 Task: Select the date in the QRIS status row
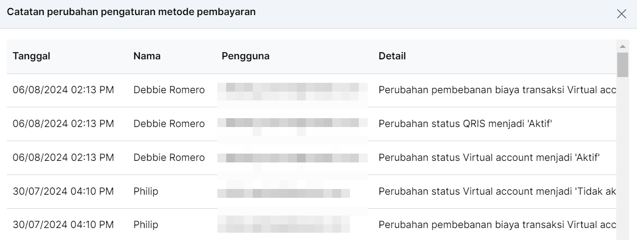click(x=63, y=124)
